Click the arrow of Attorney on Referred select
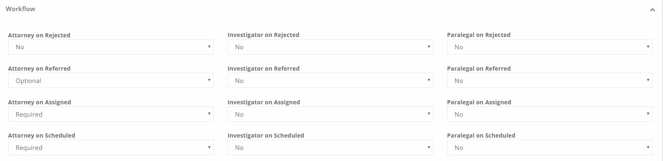The image size is (663, 161). (209, 80)
